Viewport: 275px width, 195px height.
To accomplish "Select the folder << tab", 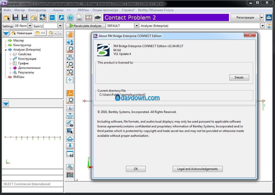I will (x=40, y=33).
